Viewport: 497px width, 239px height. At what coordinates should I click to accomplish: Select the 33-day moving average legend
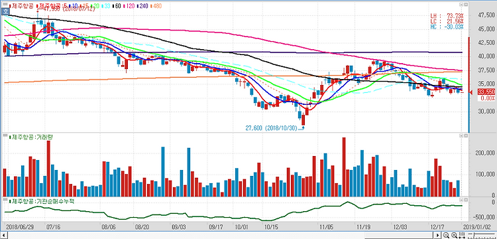pyautogui.click(x=106, y=6)
